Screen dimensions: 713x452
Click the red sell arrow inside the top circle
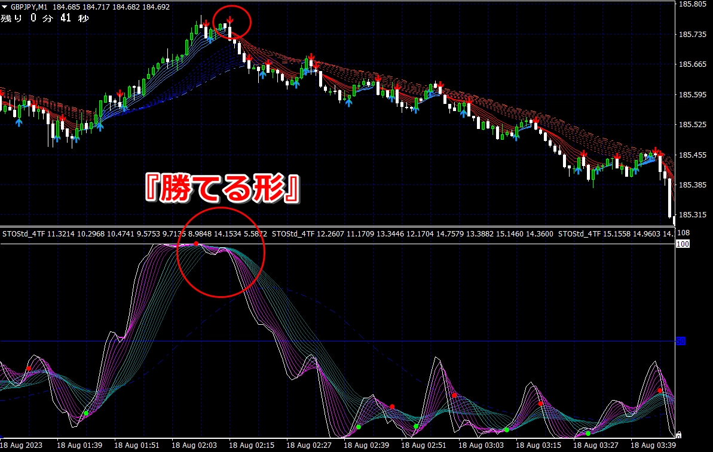click(x=229, y=20)
